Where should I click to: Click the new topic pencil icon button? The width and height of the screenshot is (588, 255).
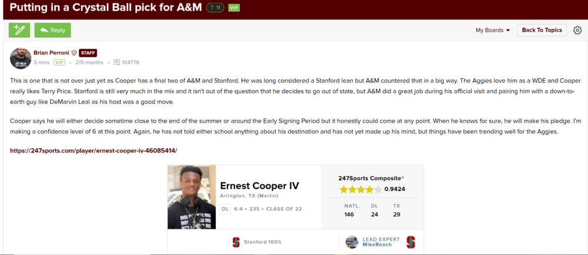click(x=19, y=30)
